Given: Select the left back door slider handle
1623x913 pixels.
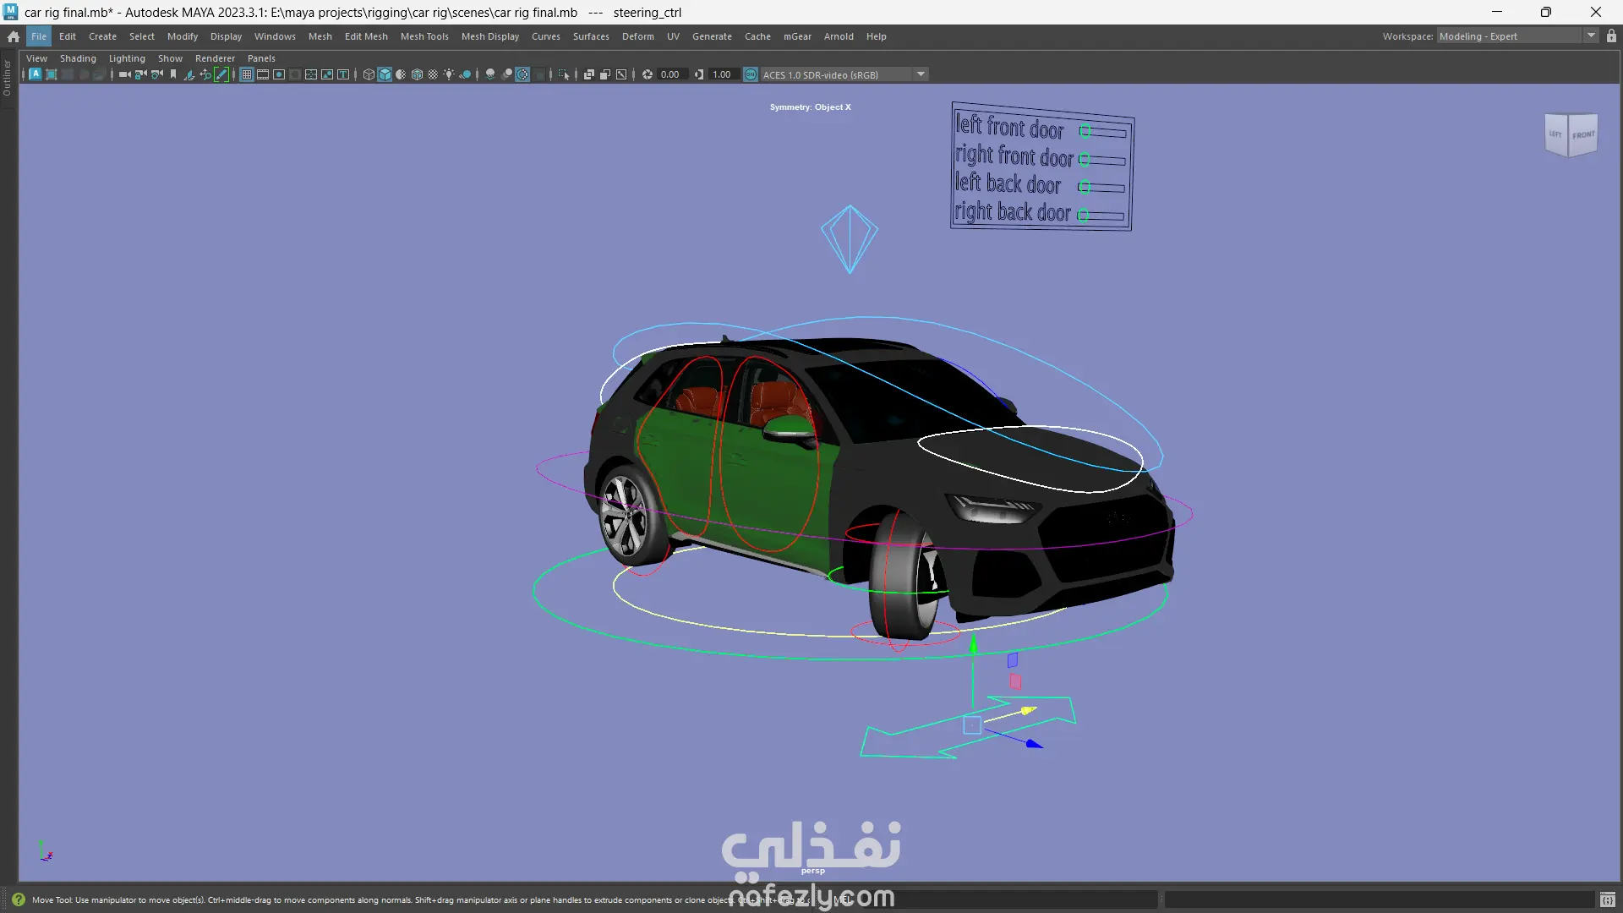Looking at the screenshot, I should tap(1085, 187).
